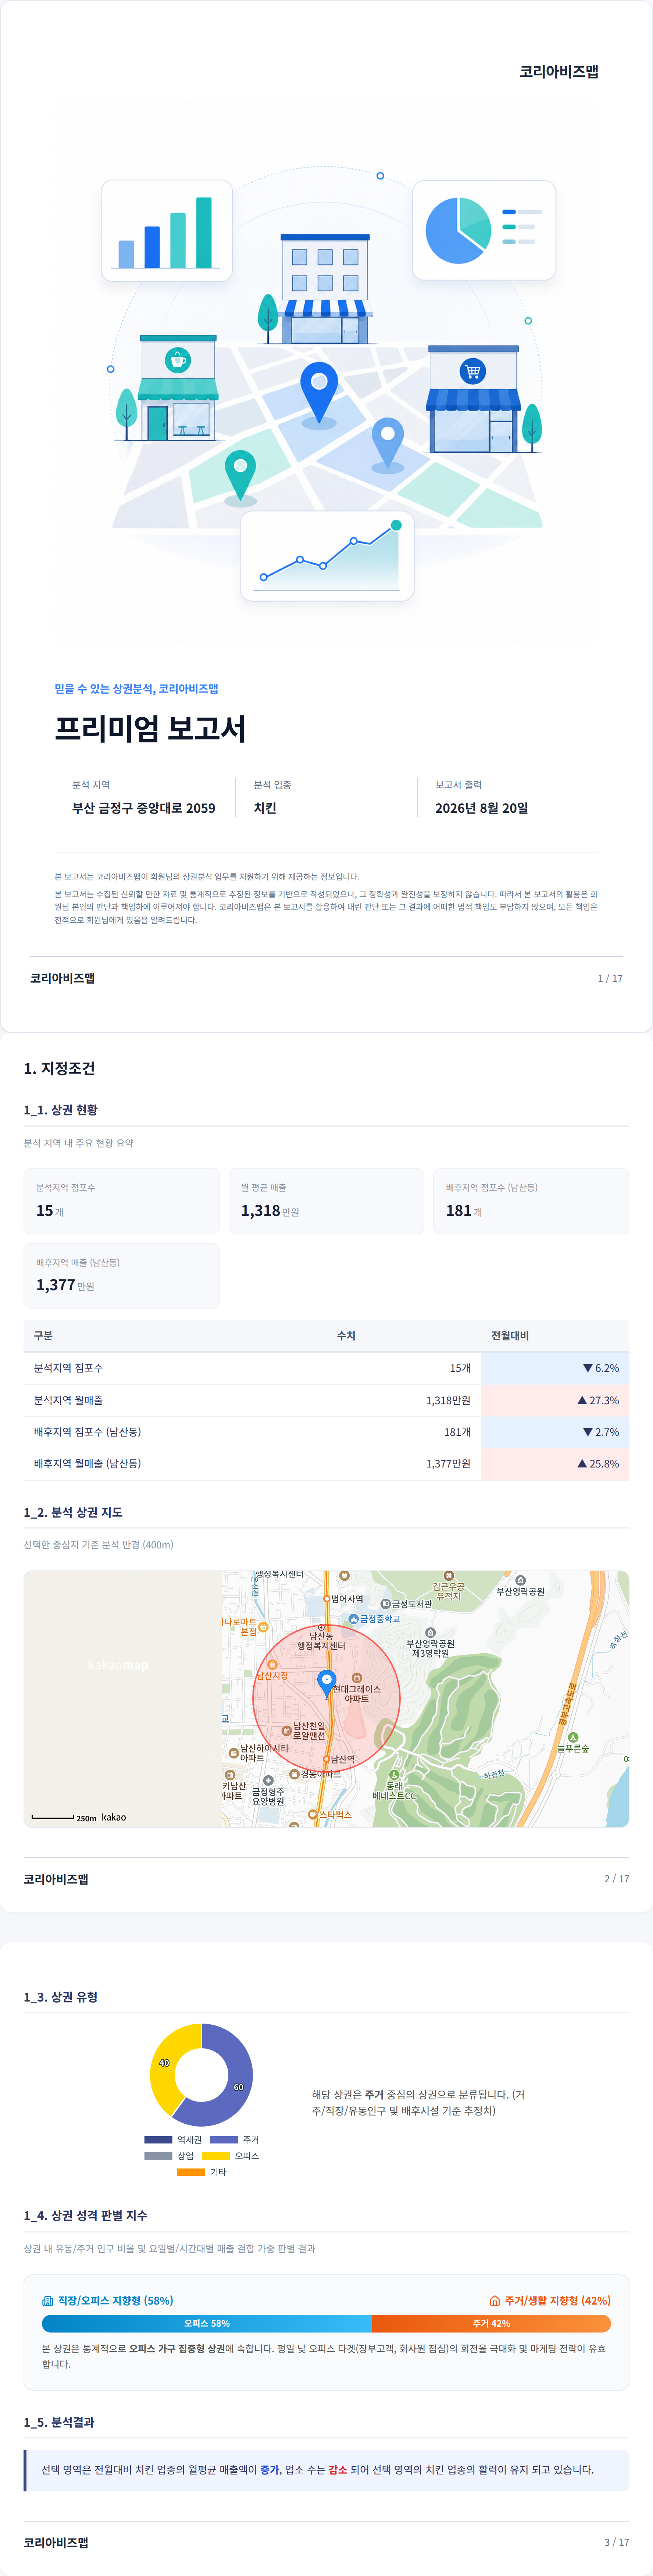
Task: Click the 치킨 business type value
Action: (x=265, y=808)
